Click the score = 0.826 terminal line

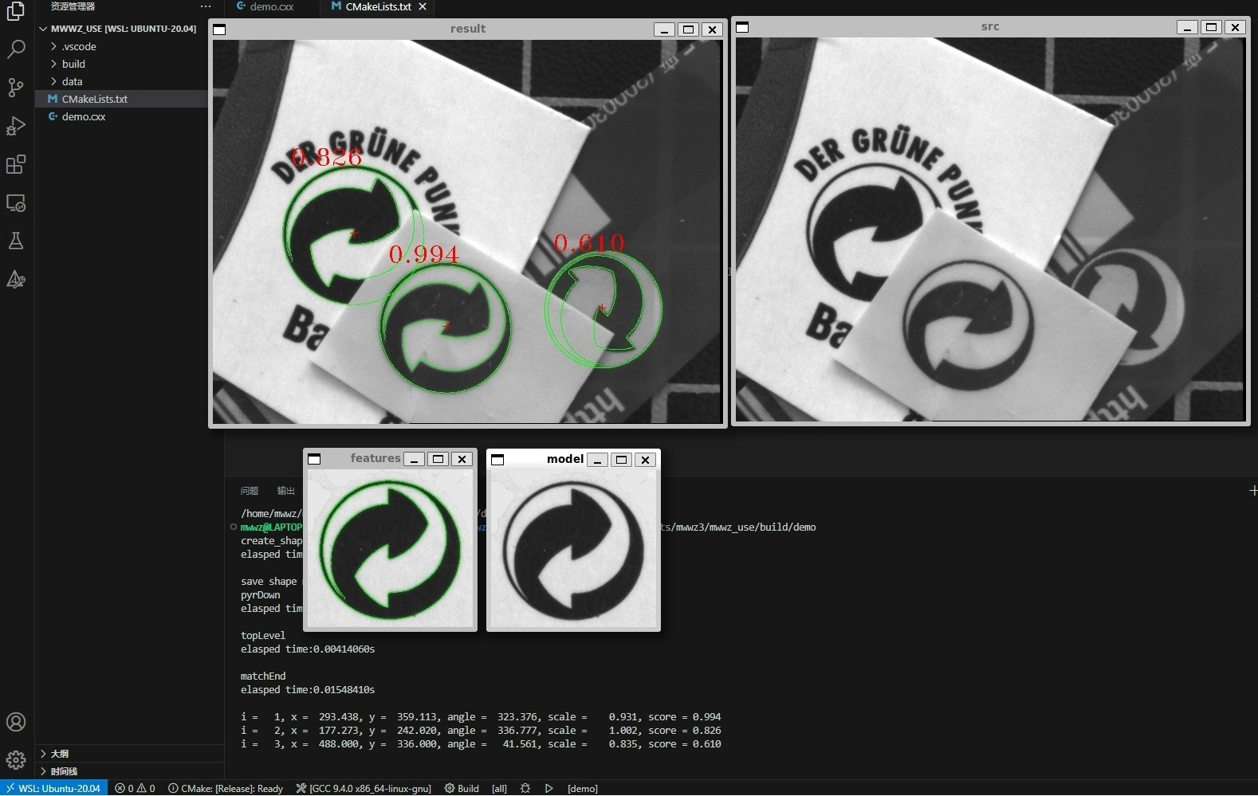(x=481, y=731)
